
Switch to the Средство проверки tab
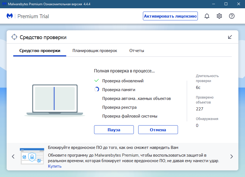click(x=40, y=51)
